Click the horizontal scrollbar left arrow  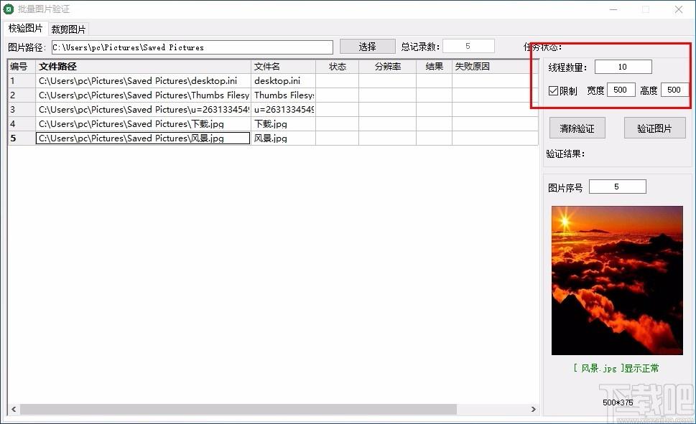14,409
